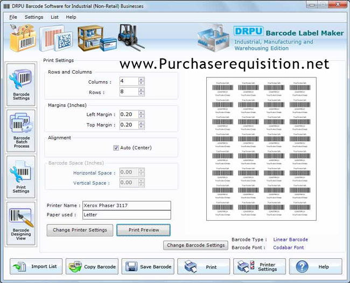Increase the Columns value with up arrow
Viewport: 350px width, 283px height.
pyautogui.click(x=141, y=79)
